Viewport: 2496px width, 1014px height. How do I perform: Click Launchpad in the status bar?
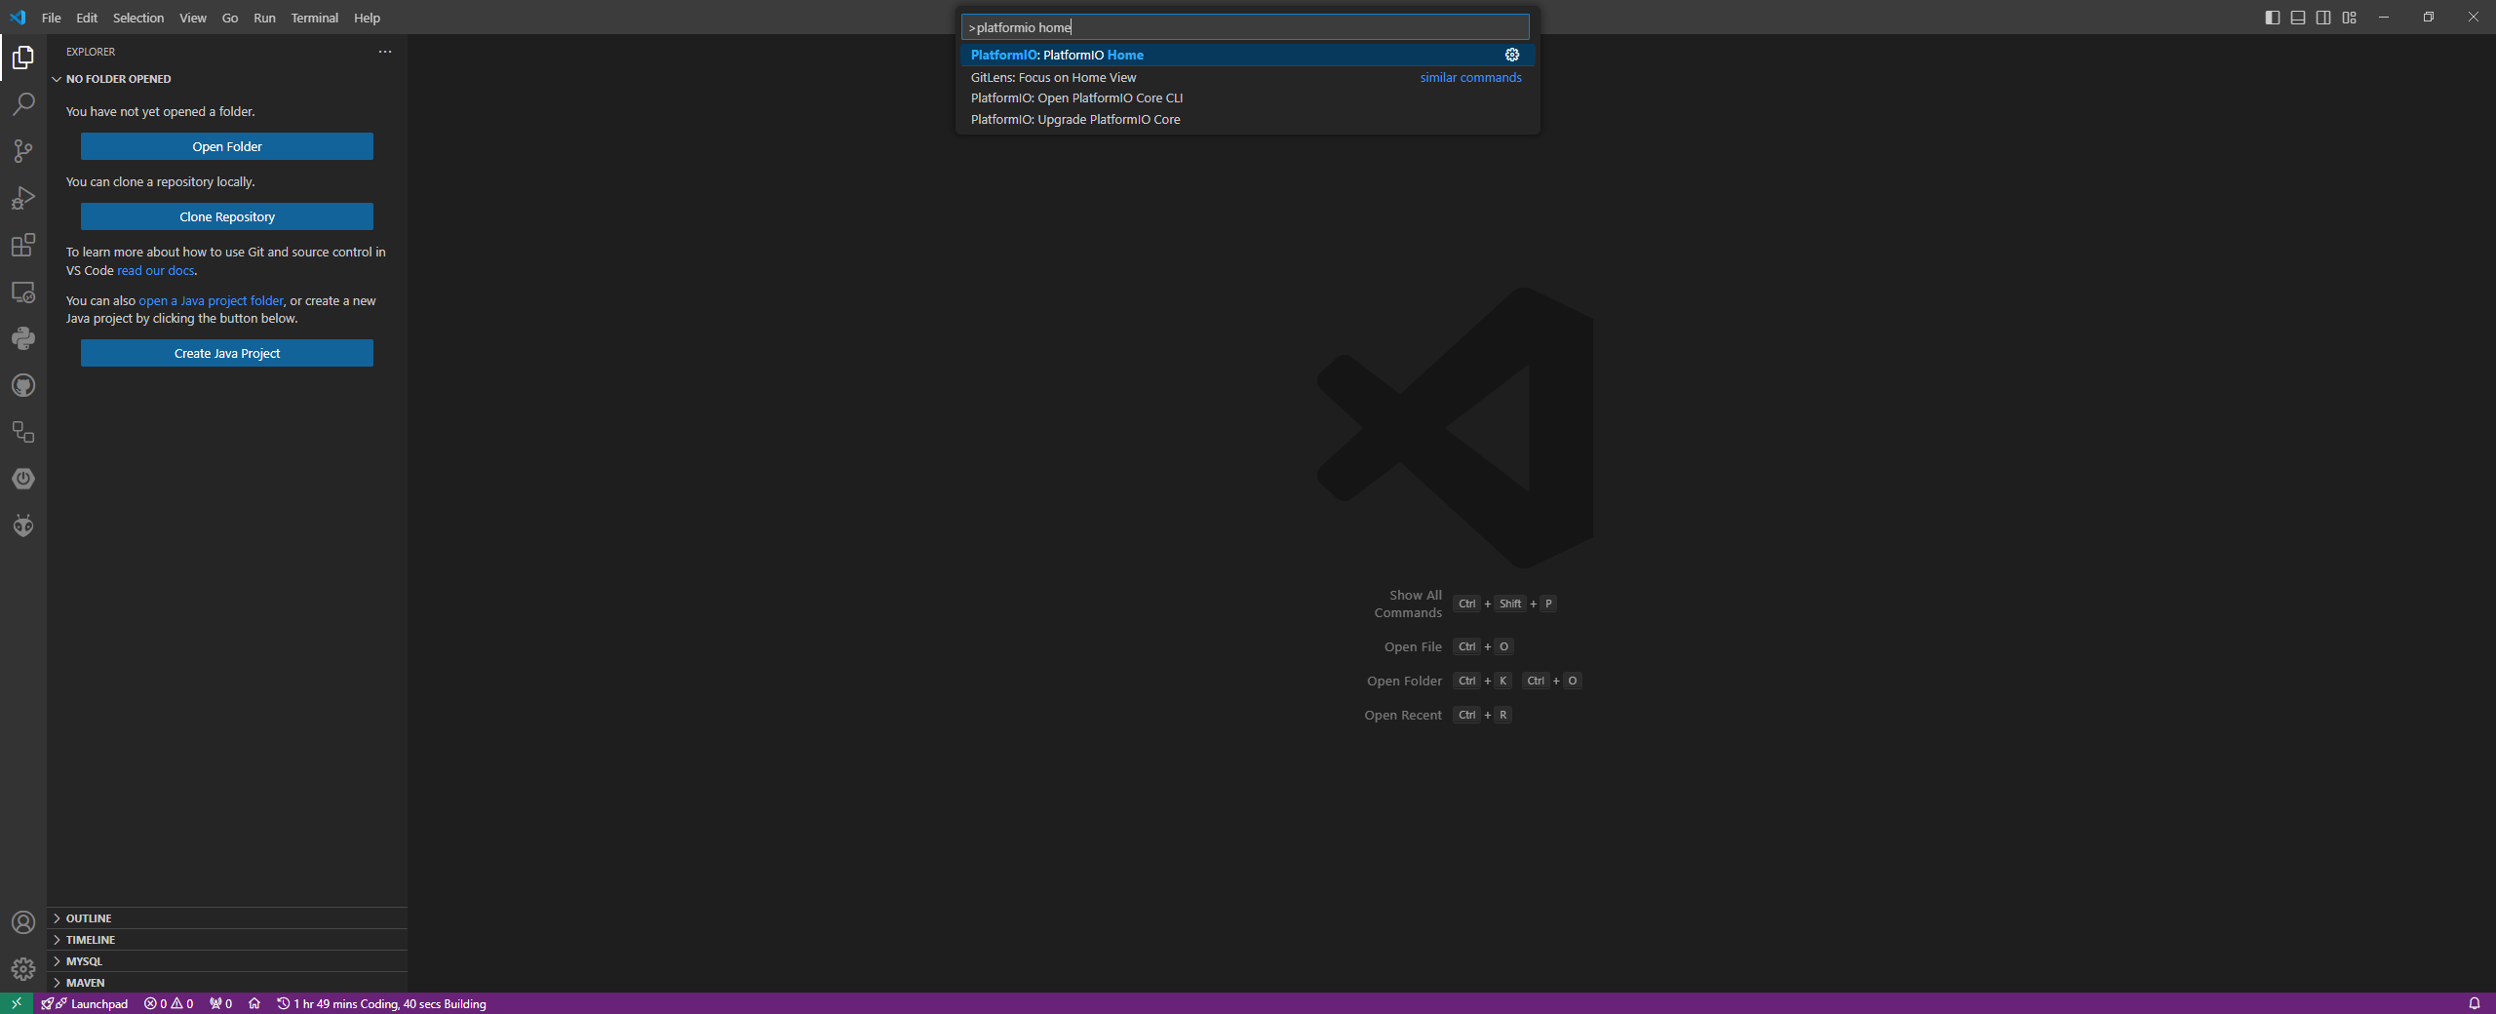tap(85, 1003)
